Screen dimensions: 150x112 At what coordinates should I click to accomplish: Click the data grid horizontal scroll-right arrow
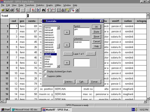[145, 102]
